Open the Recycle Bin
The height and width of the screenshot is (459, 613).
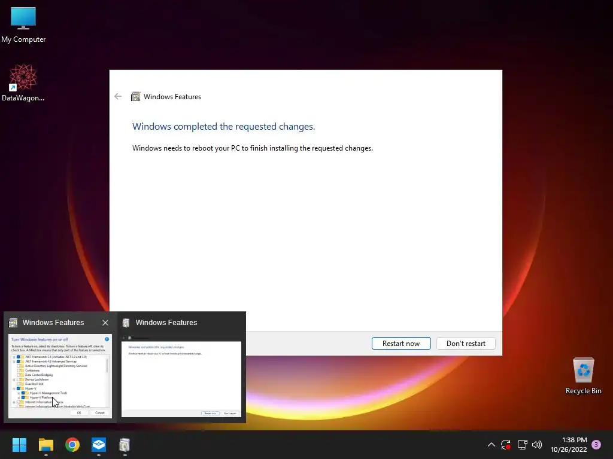point(583,376)
